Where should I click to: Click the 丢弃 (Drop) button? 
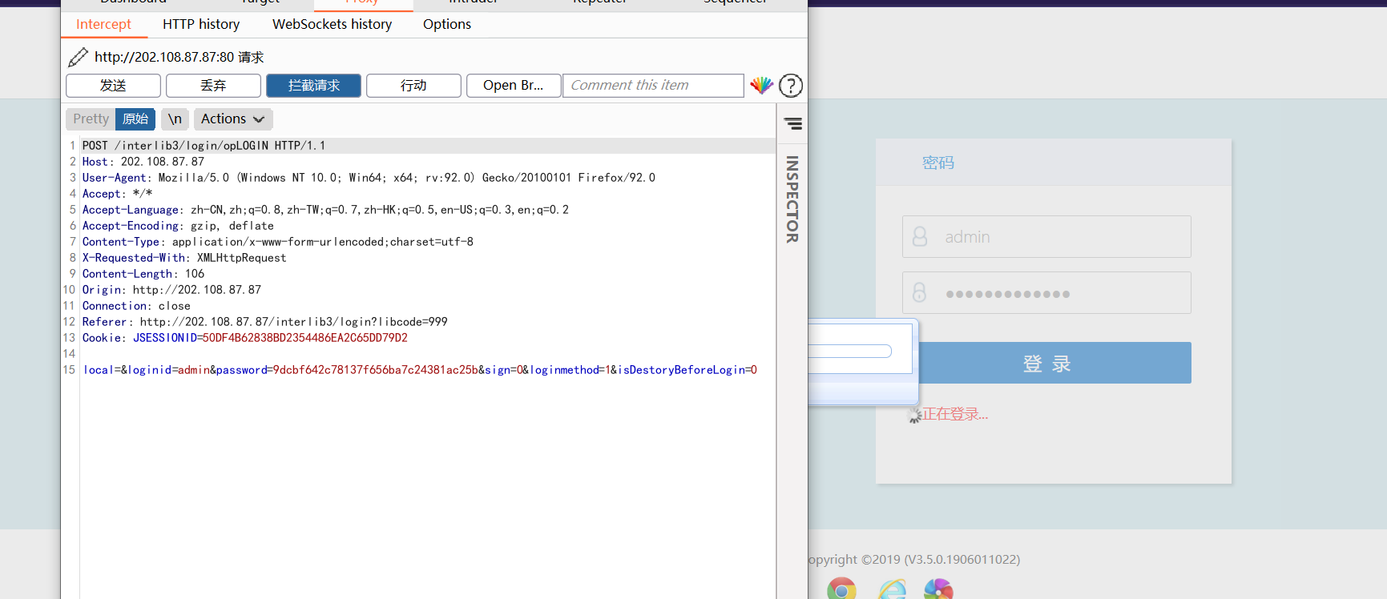pos(213,86)
